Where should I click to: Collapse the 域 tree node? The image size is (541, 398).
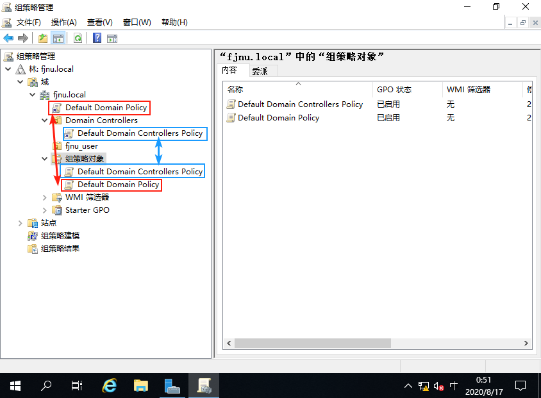[x=21, y=82]
